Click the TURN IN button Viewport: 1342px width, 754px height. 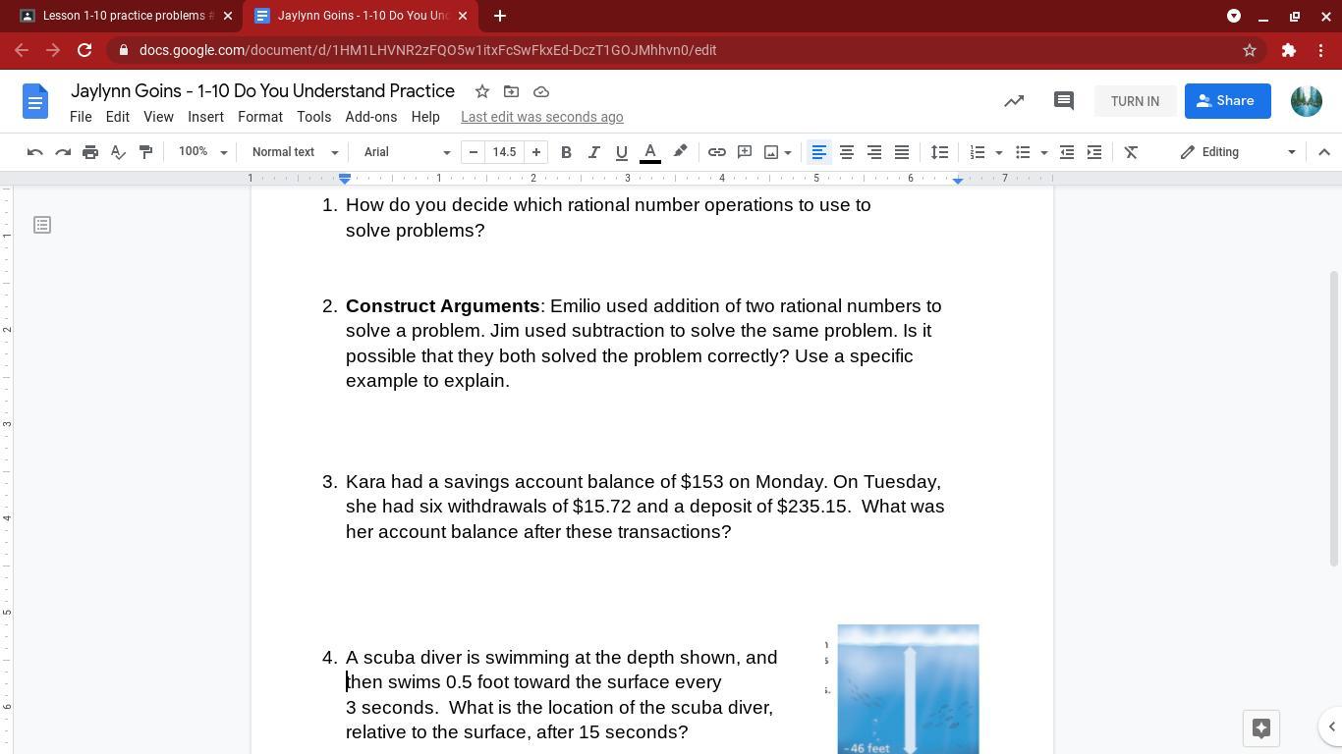coord(1135,101)
